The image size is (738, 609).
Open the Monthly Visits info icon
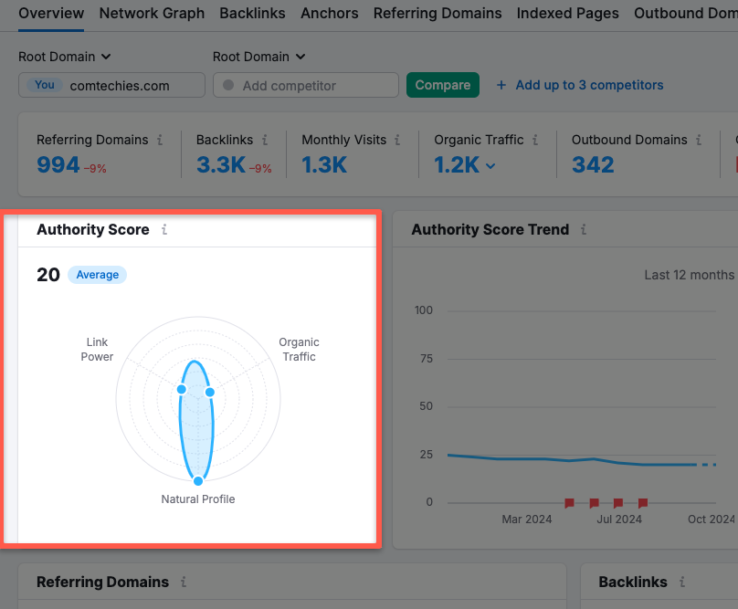point(398,140)
